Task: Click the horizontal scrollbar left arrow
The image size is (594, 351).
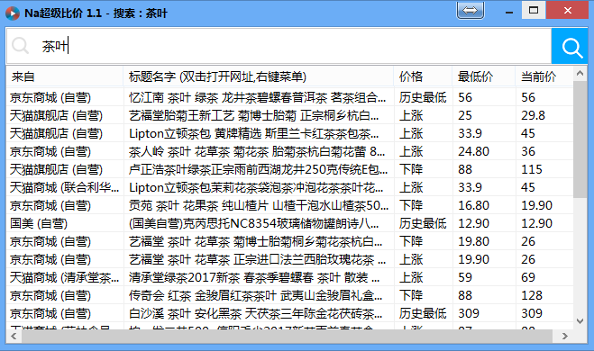Action: pos(14,336)
